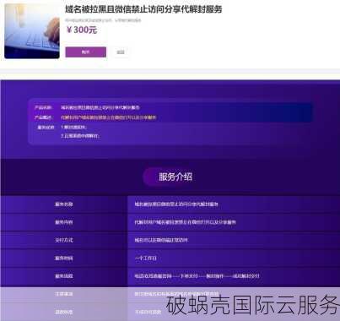
Task: Click the purple purchase button below the price
Action: point(86,52)
